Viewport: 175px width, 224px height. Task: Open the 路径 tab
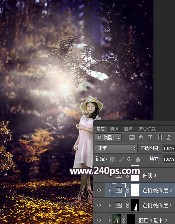pyautogui.click(x=128, y=129)
